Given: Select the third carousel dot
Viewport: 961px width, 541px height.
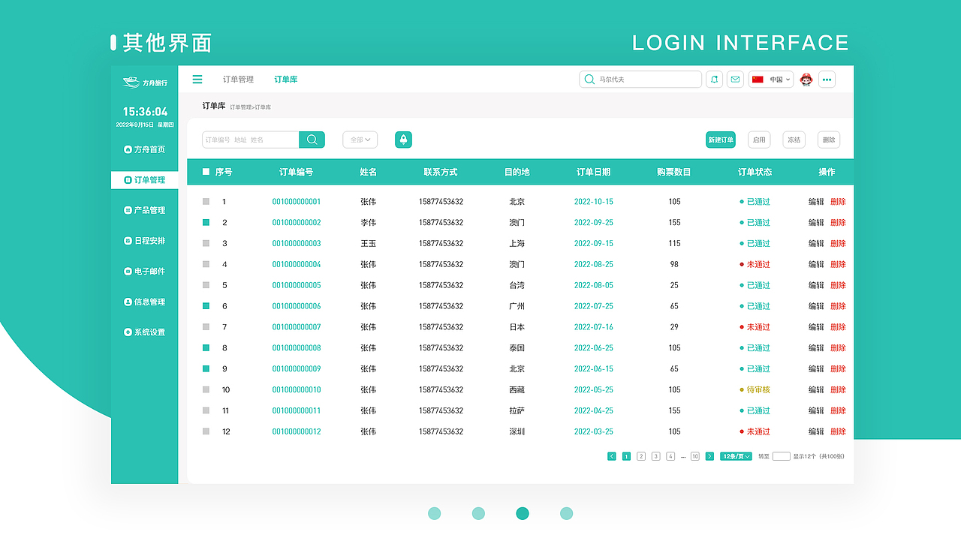Looking at the screenshot, I should [x=523, y=513].
